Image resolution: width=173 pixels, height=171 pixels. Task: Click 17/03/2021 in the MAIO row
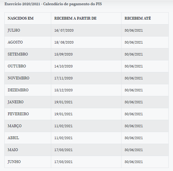click(x=63, y=150)
